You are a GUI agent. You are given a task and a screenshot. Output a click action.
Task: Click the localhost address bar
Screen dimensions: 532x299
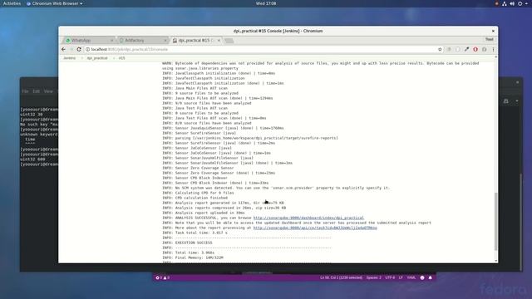click(261, 50)
